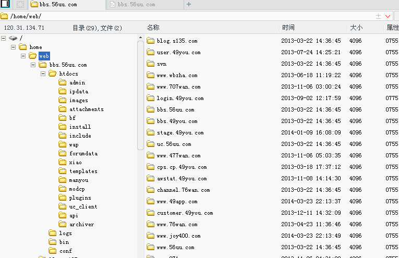This screenshot has height=258, width=399.
Task: Collapse the htdocs tree node
Action: coord(43,73)
